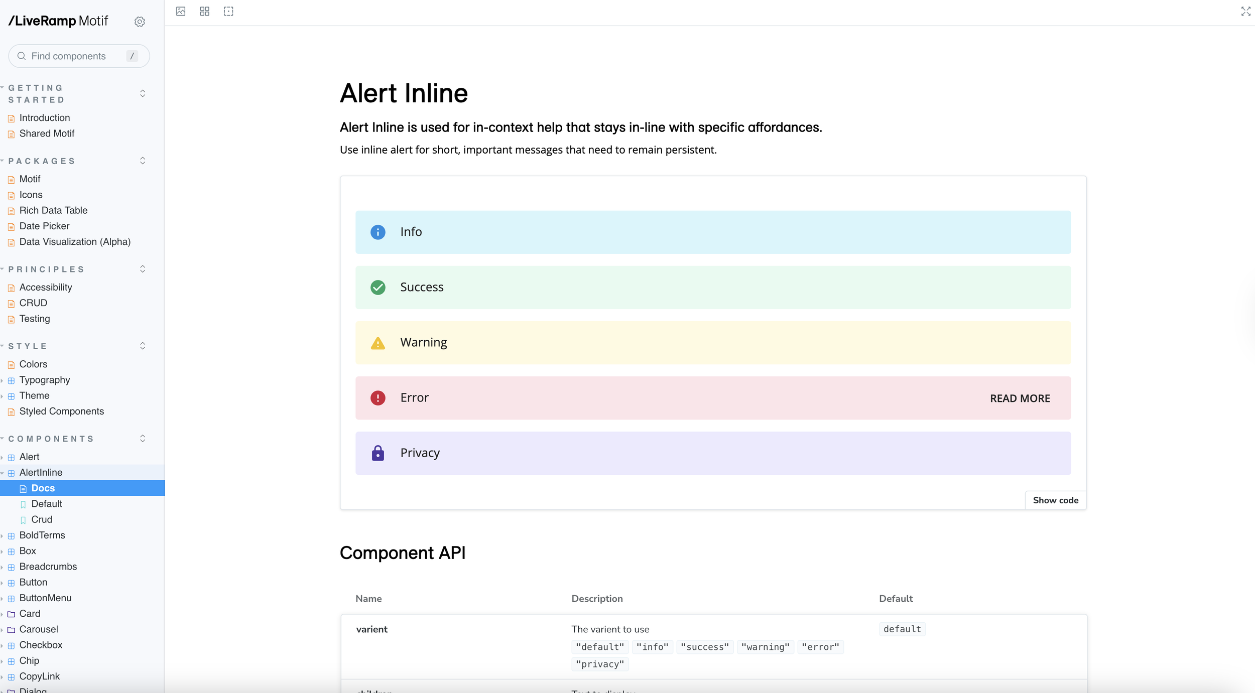Click the purple Privacy lock icon
The height and width of the screenshot is (693, 1255).
tap(378, 453)
